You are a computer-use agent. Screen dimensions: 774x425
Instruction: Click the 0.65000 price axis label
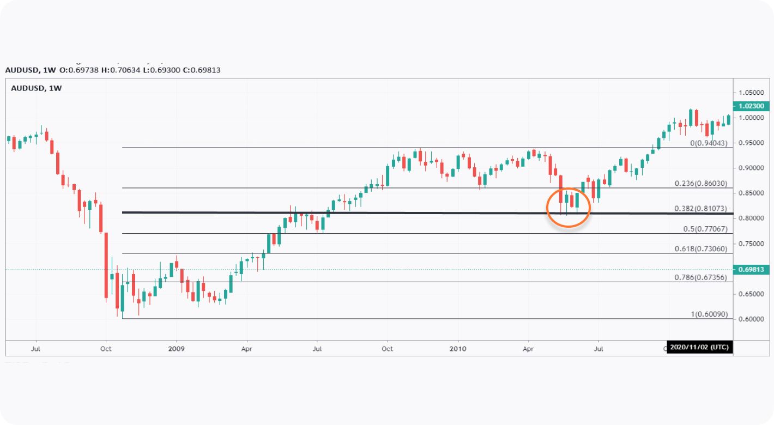tap(752, 294)
